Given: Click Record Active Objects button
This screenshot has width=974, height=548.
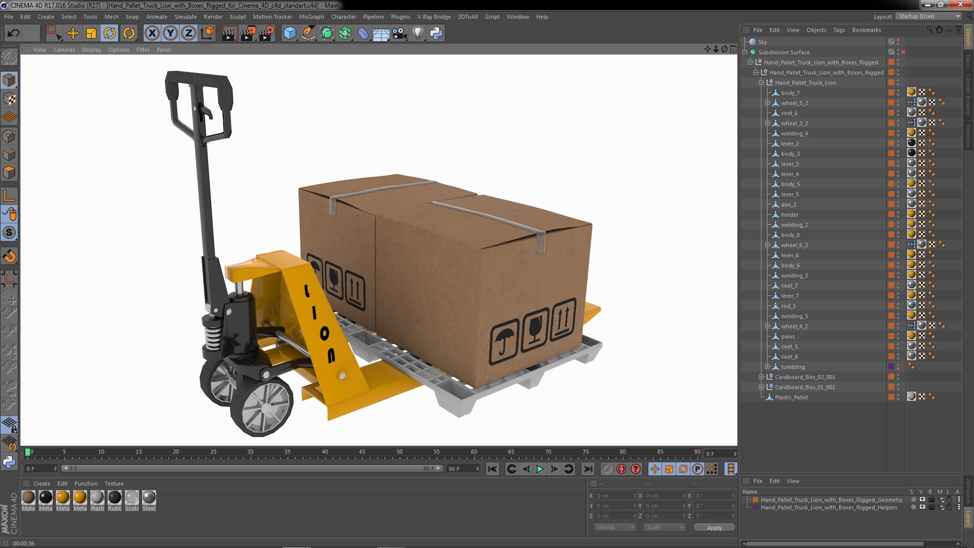Looking at the screenshot, I should coord(607,469).
